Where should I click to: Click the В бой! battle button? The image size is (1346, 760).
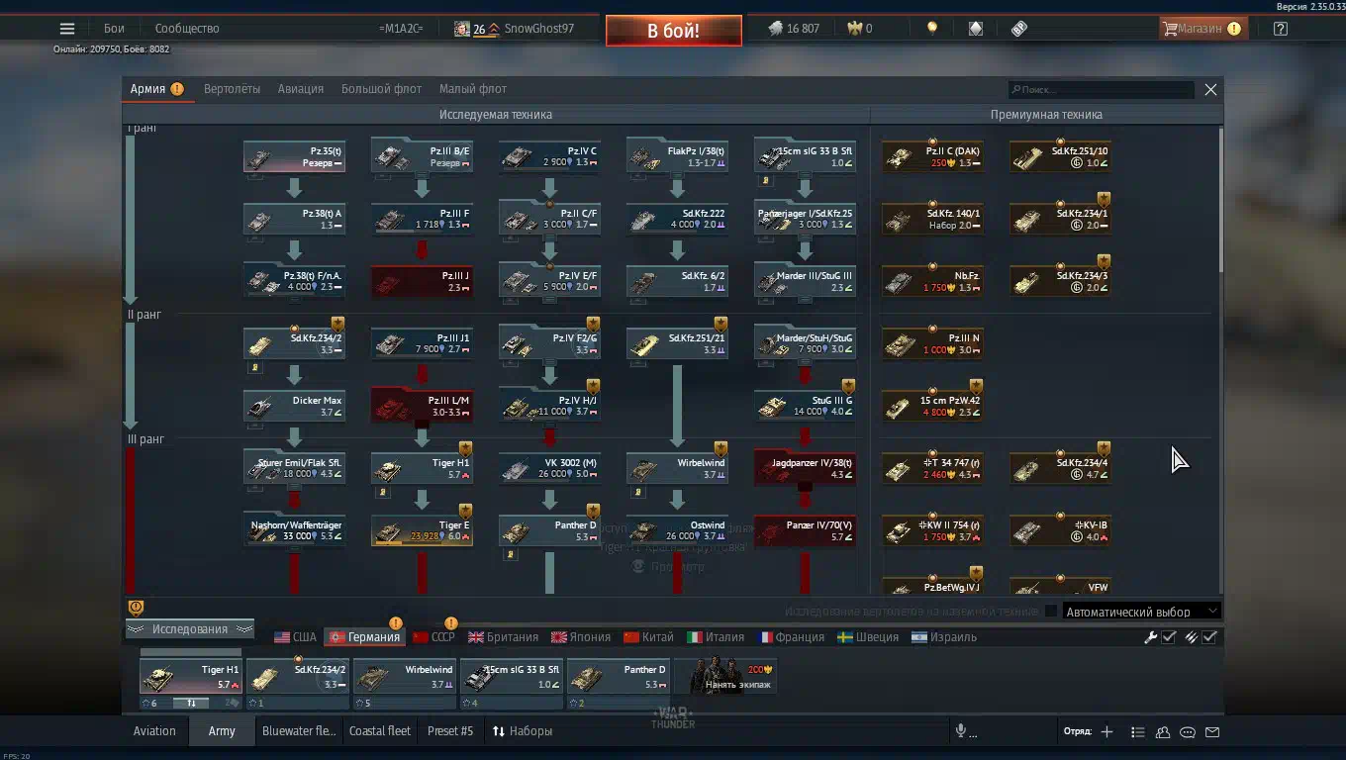pyautogui.click(x=674, y=31)
